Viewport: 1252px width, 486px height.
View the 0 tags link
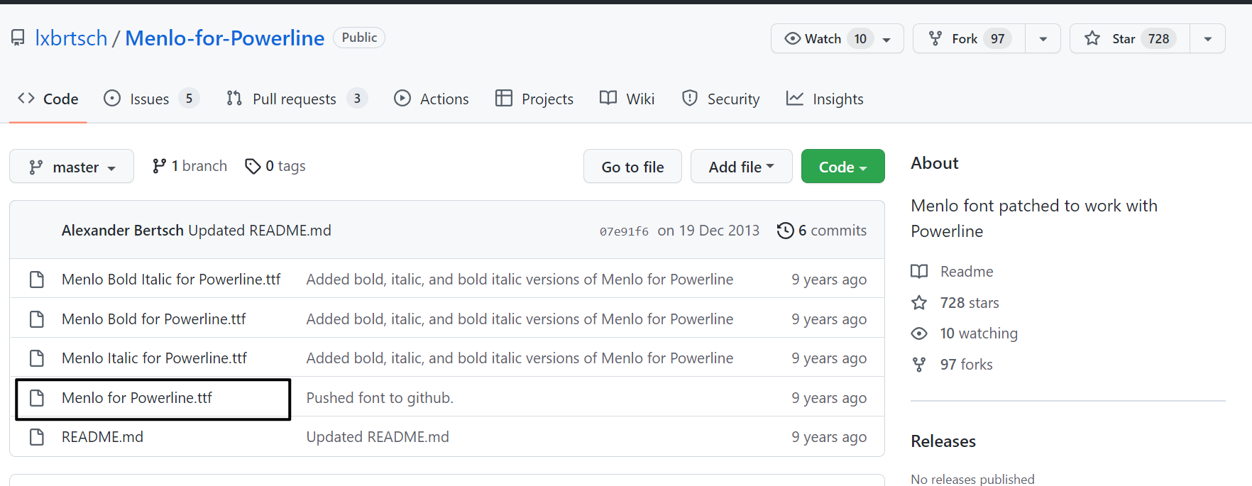[275, 166]
